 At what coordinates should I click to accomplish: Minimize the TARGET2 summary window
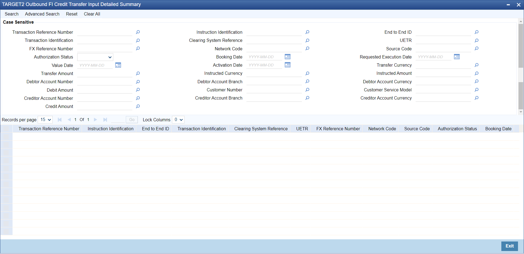tap(508, 5)
